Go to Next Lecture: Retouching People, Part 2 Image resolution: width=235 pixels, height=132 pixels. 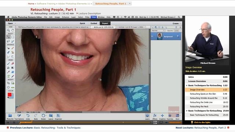click(x=201, y=128)
